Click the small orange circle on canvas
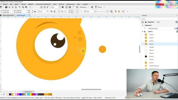 pyautogui.click(x=102, y=49)
